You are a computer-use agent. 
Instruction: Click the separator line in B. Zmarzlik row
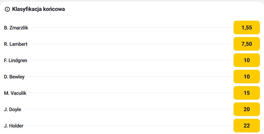click(x=131, y=28)
